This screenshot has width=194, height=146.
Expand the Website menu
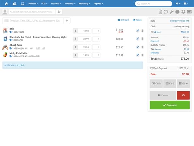pyautogui.click(x=33, y=4)
